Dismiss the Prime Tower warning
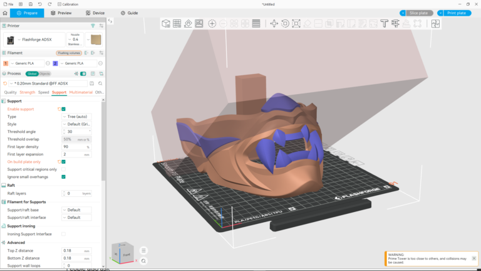Screen dimensions: 481x271 tap(474, 258)
